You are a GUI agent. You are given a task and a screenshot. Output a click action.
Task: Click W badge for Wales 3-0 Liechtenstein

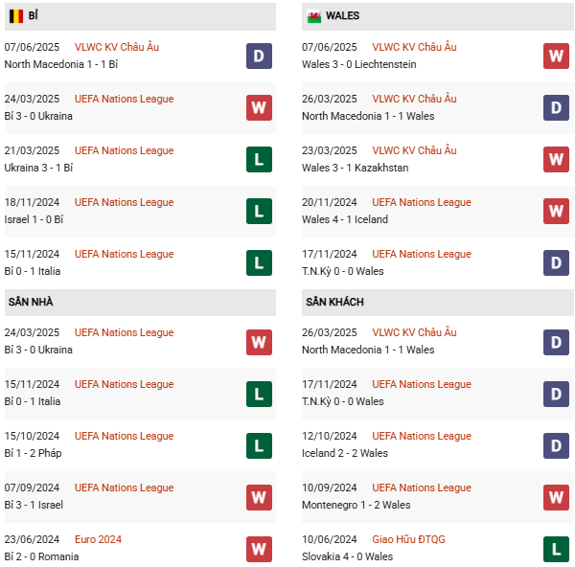coord(556,56)
